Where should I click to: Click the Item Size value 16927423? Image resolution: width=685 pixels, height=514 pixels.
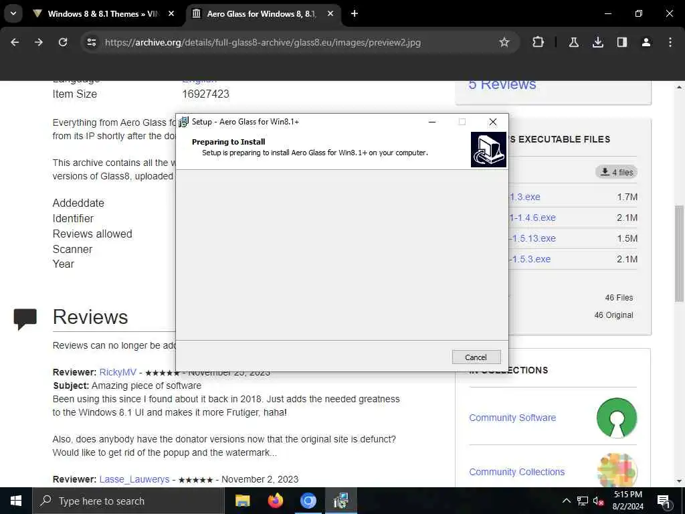pos(205,94)
